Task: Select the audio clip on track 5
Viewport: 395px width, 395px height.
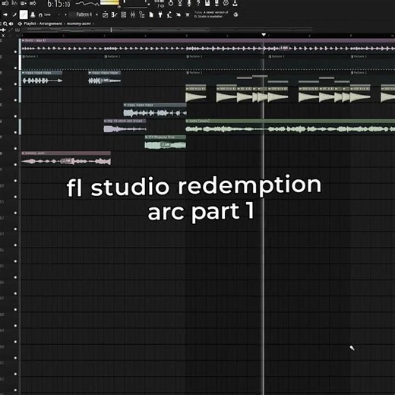Action: tap(155, 110)
